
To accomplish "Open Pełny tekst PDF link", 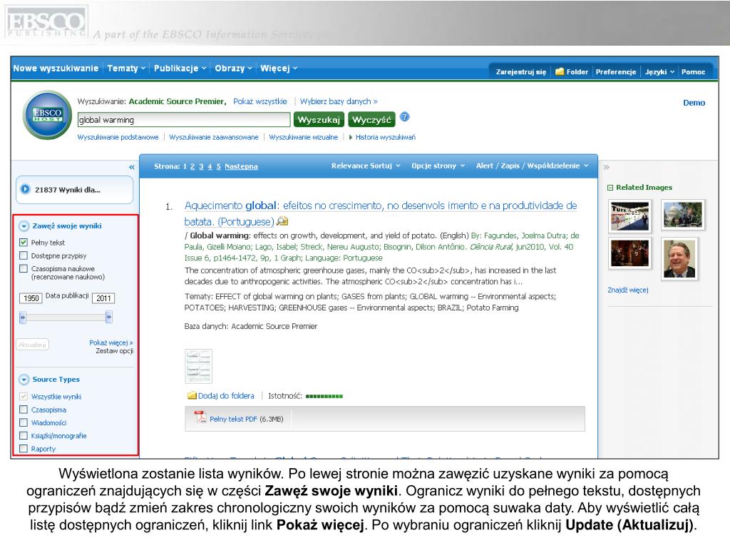I will 233,419.
